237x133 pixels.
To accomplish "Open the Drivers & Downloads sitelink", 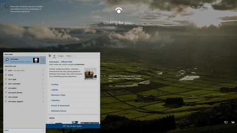I will (x=60, y=106).
